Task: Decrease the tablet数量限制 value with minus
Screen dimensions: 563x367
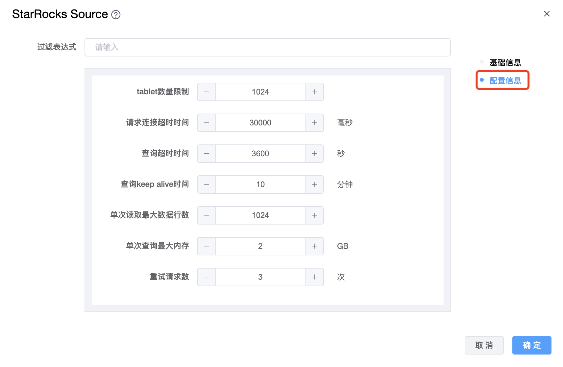Action: (207, 92)
